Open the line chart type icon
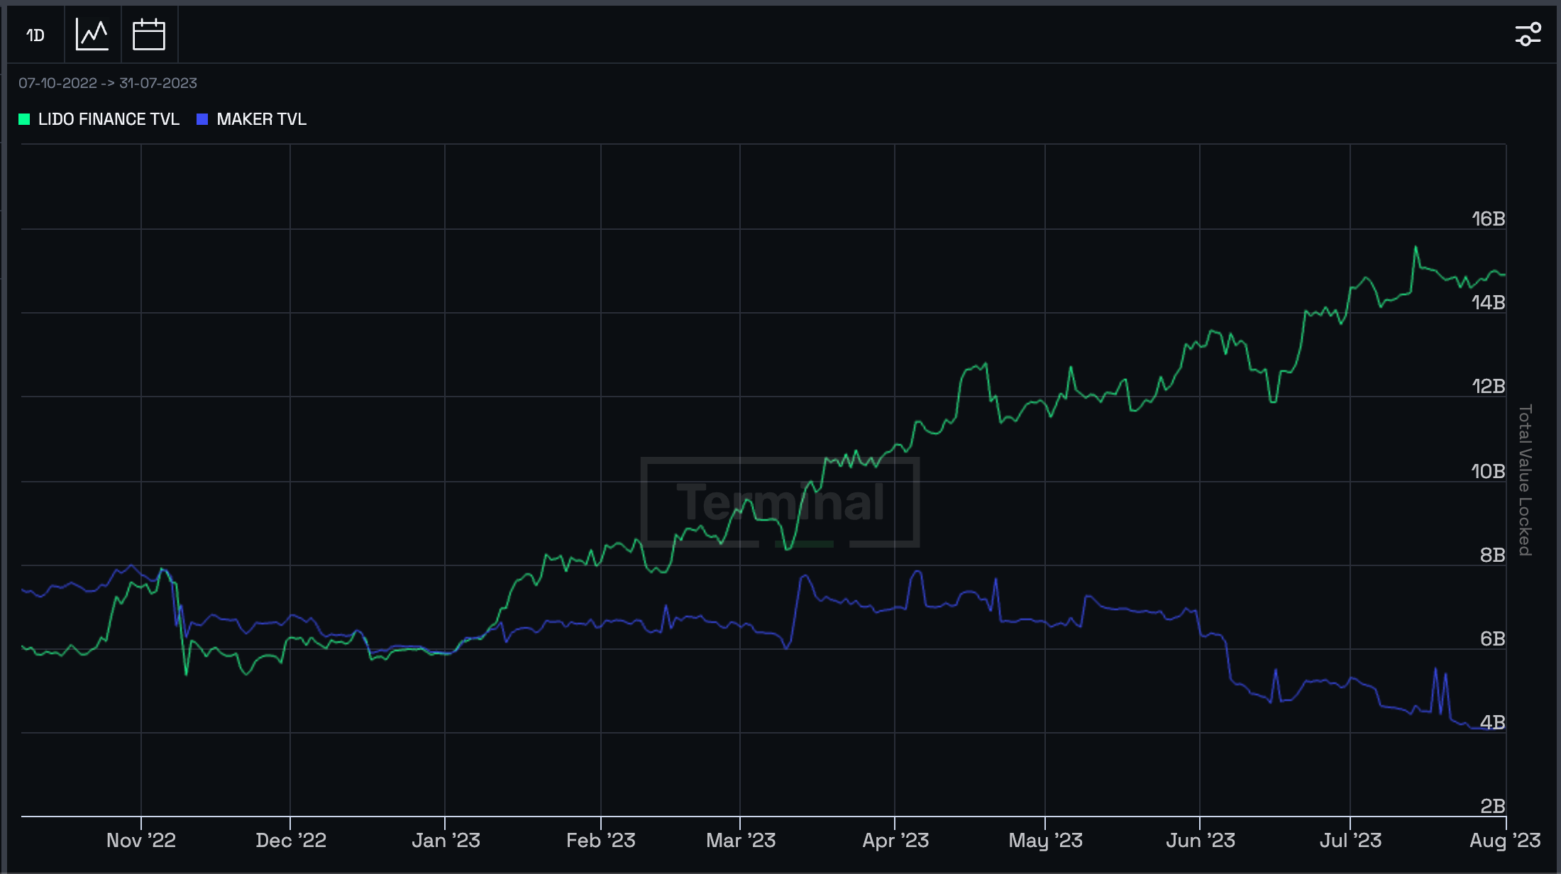 click(x=92, y=35)
